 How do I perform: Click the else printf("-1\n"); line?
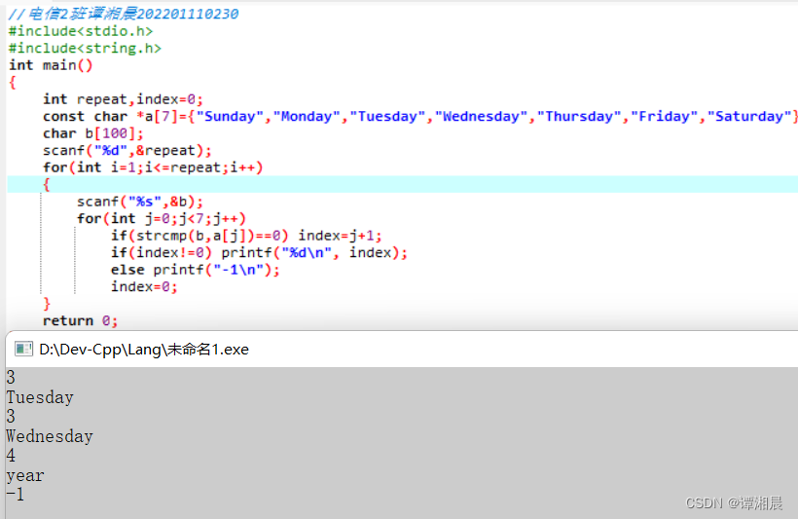[196, 270]
